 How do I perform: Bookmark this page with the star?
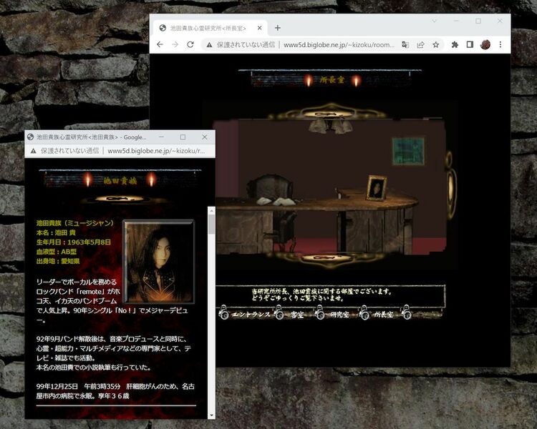[435, 44]
